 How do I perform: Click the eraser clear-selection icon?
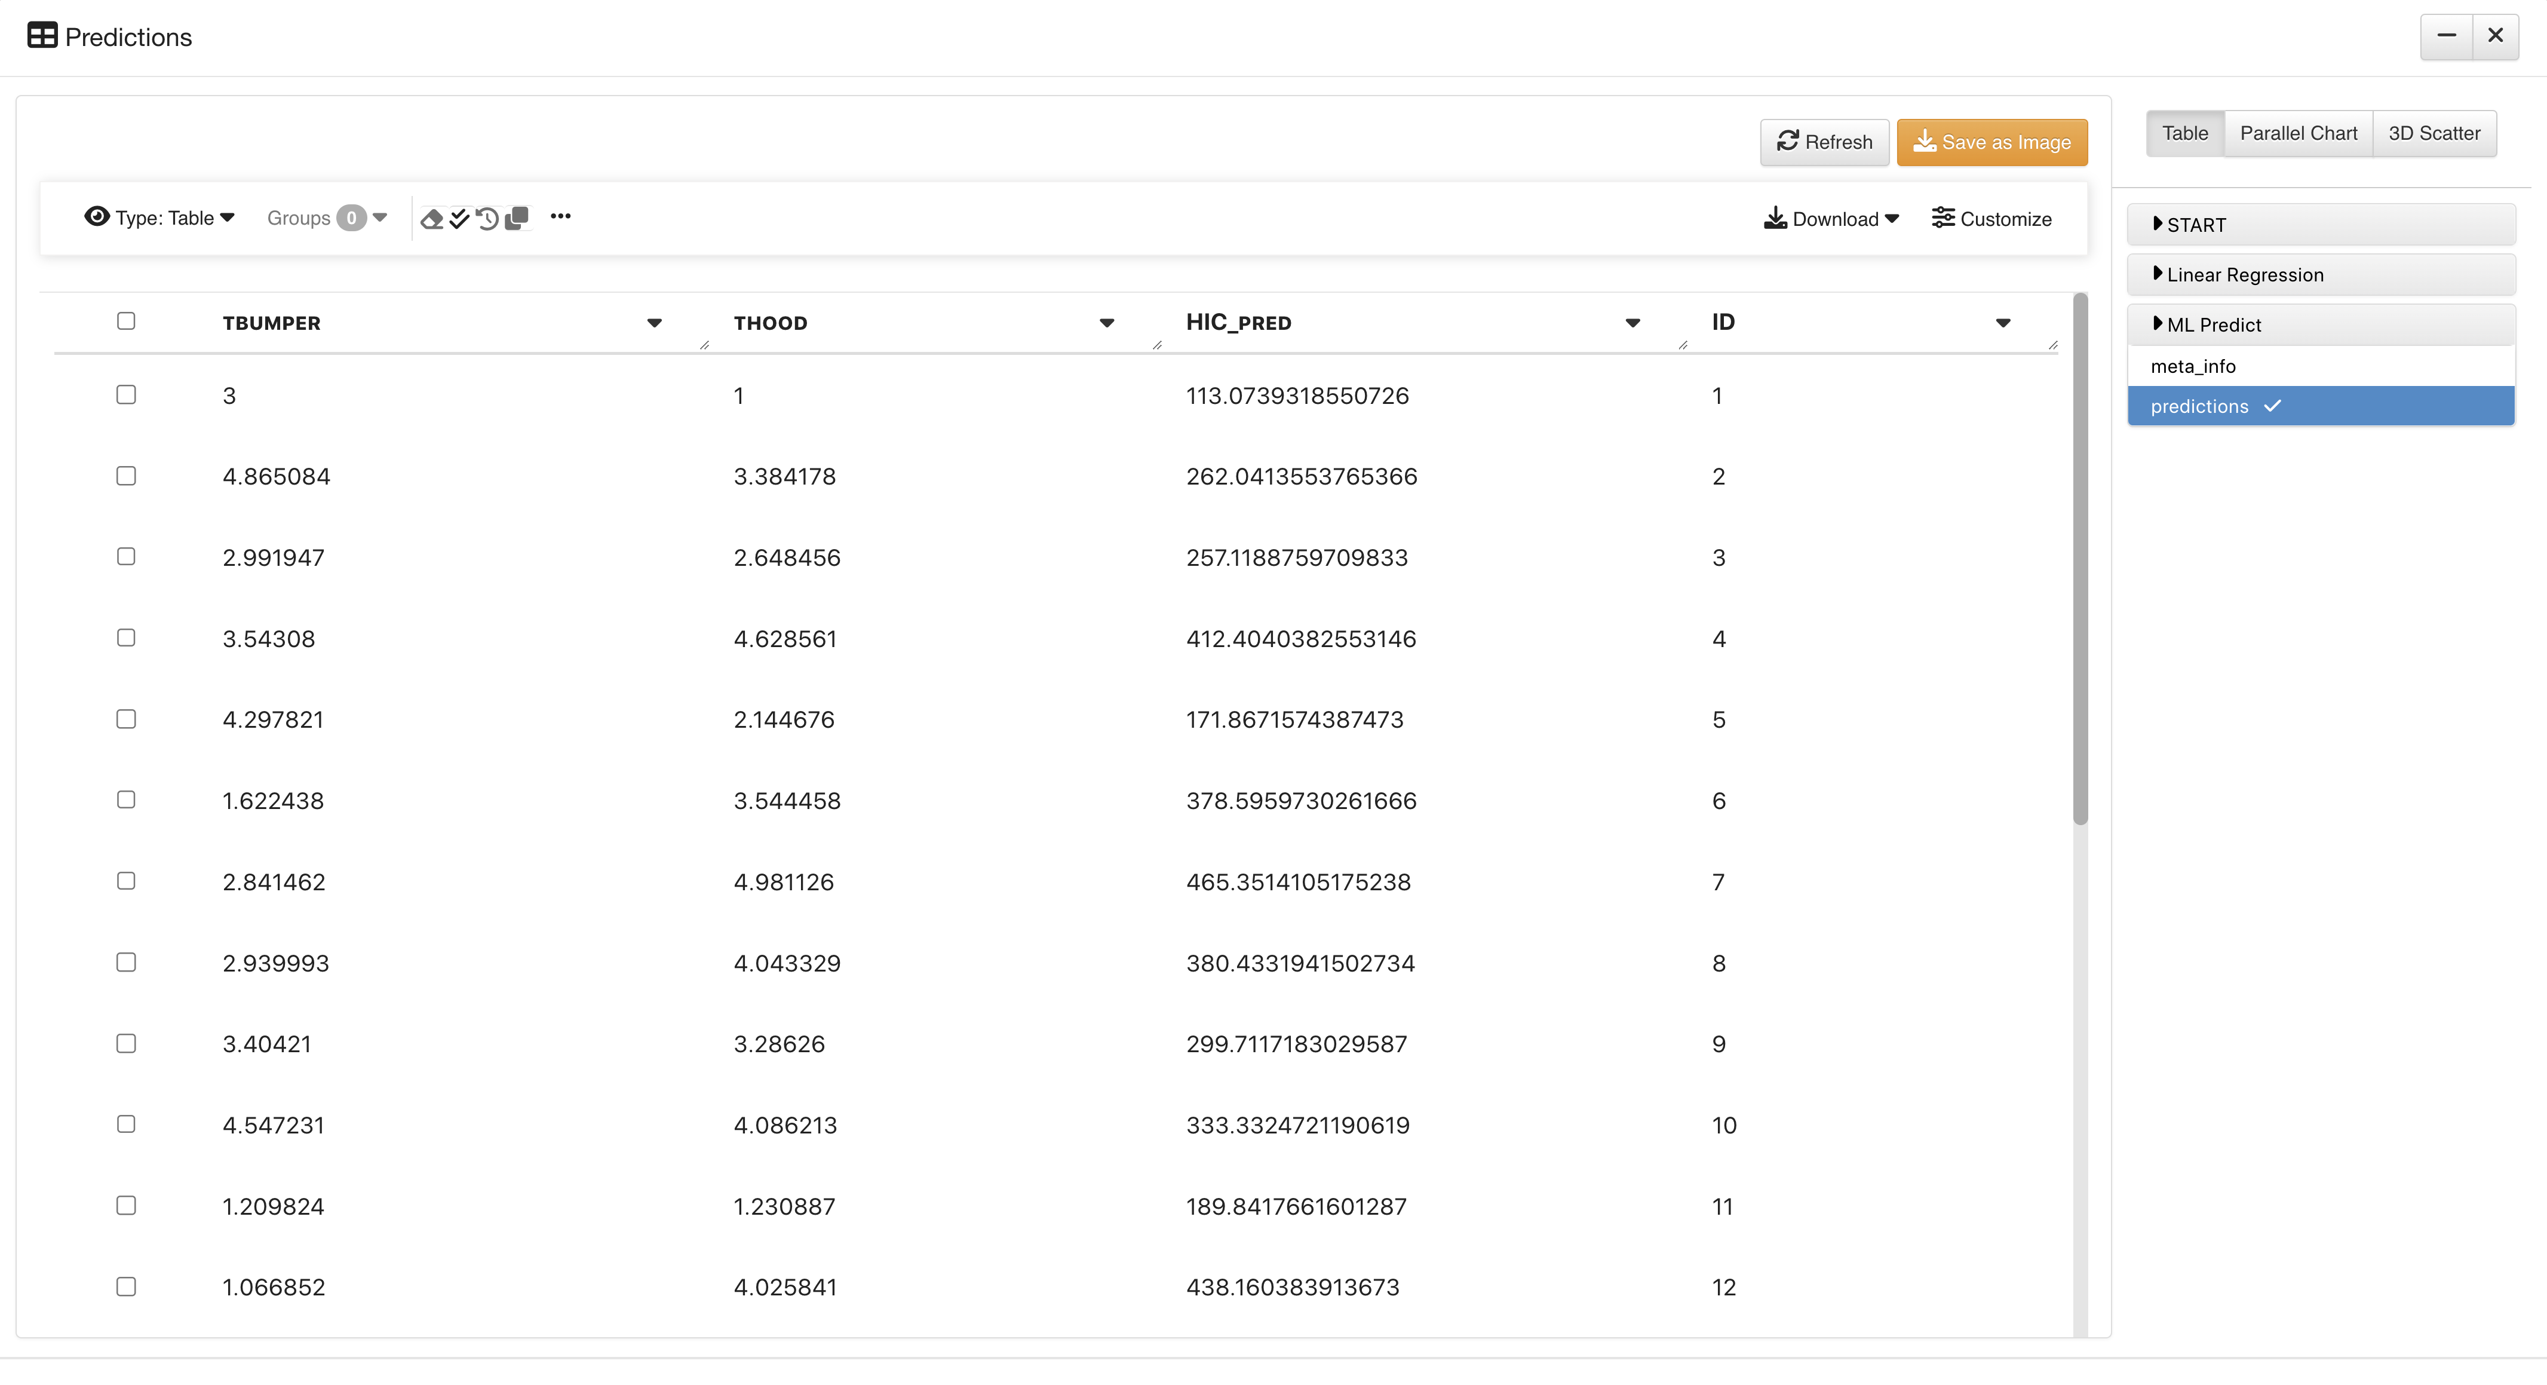(432, 219)
